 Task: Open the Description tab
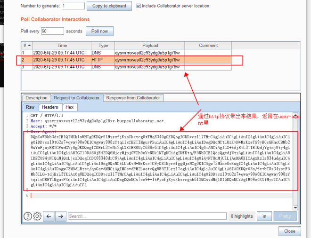point(36,98)
